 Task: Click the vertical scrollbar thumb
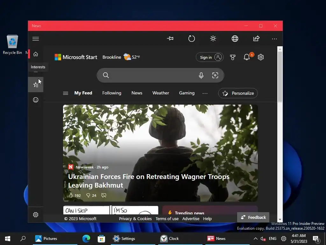point(280,77)
